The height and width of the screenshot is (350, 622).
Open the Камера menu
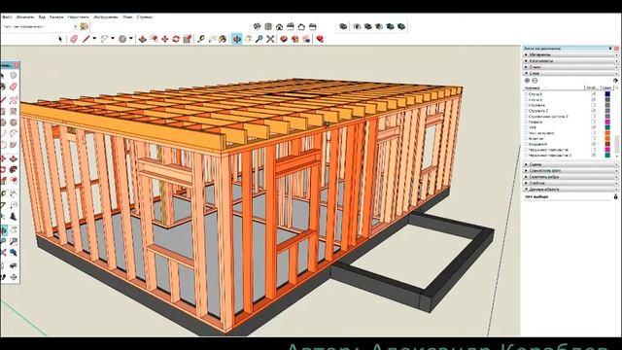coord(56,17)
